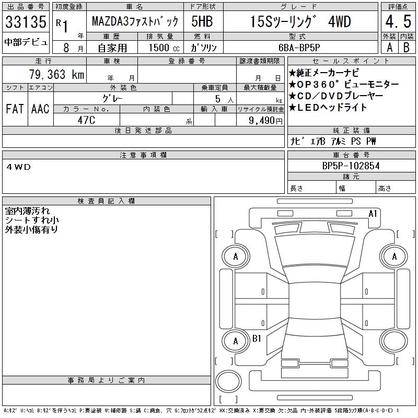The image size is (418, 418).
Task: Click the A1 damage mark on diagram
Action: (373, 214)
